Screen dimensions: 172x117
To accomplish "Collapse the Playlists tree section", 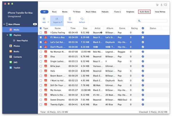I will [x=7, y=35].
